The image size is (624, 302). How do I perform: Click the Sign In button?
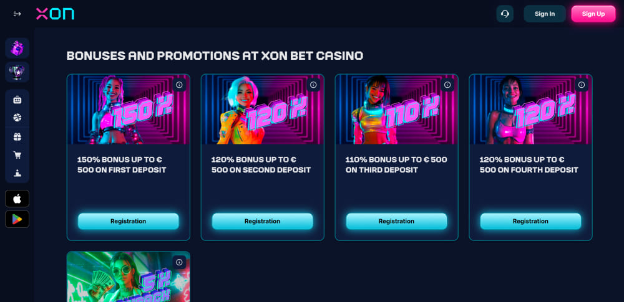(x=544, y=14)
